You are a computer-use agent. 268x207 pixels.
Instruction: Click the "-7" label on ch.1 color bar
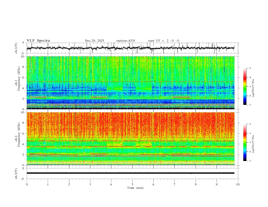(249, 105)
